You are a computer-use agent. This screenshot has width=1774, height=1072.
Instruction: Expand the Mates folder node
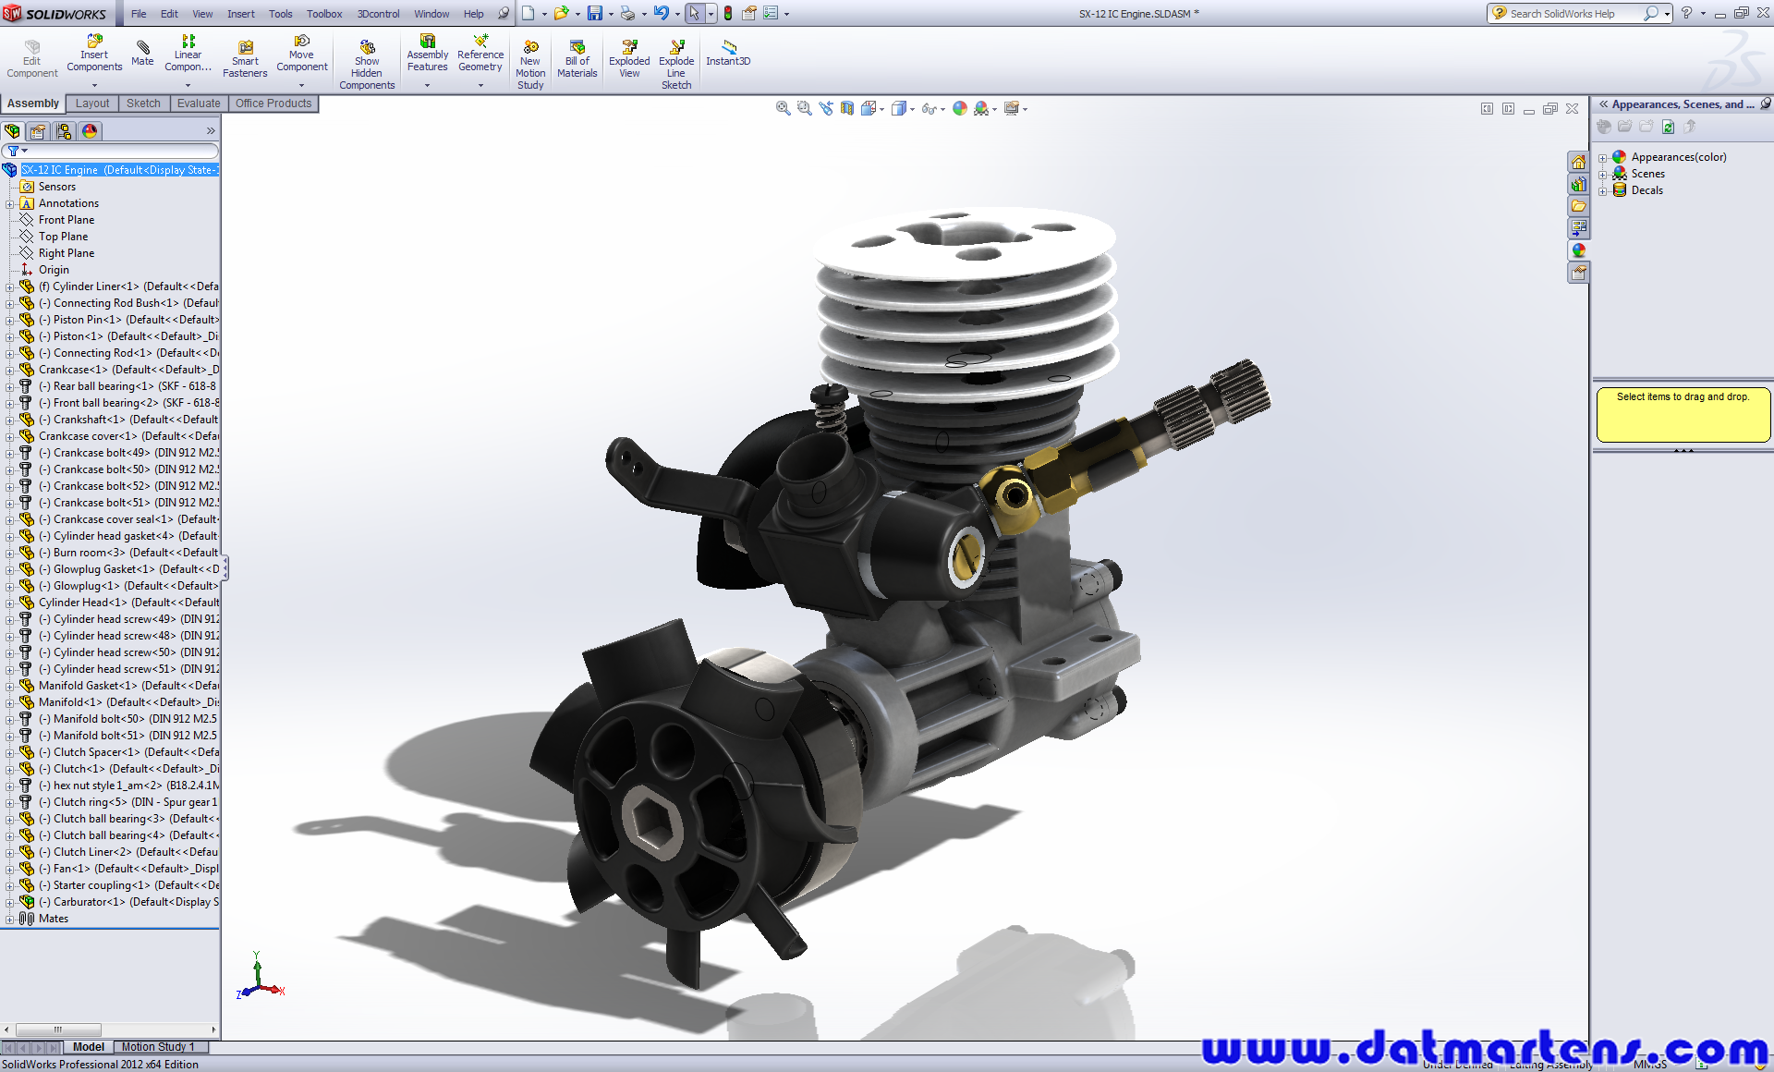[9, 919]
